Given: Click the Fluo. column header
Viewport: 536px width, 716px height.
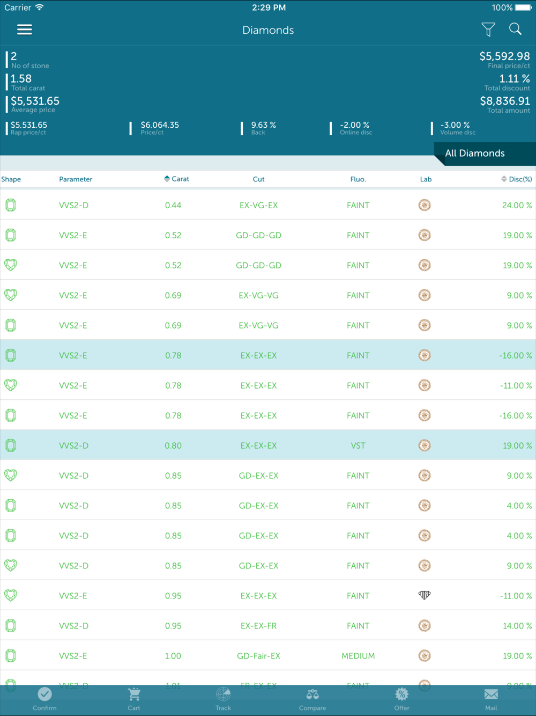Looking at the screenshot, I should pyautogui.click(x=358, y=179).
